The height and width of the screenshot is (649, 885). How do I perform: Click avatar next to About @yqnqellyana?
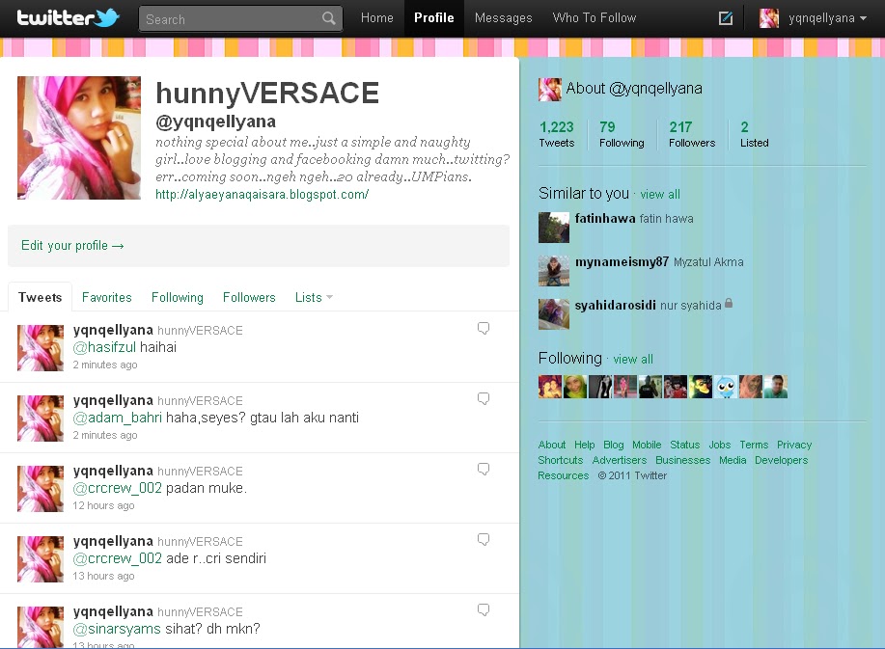pos(550,89)
